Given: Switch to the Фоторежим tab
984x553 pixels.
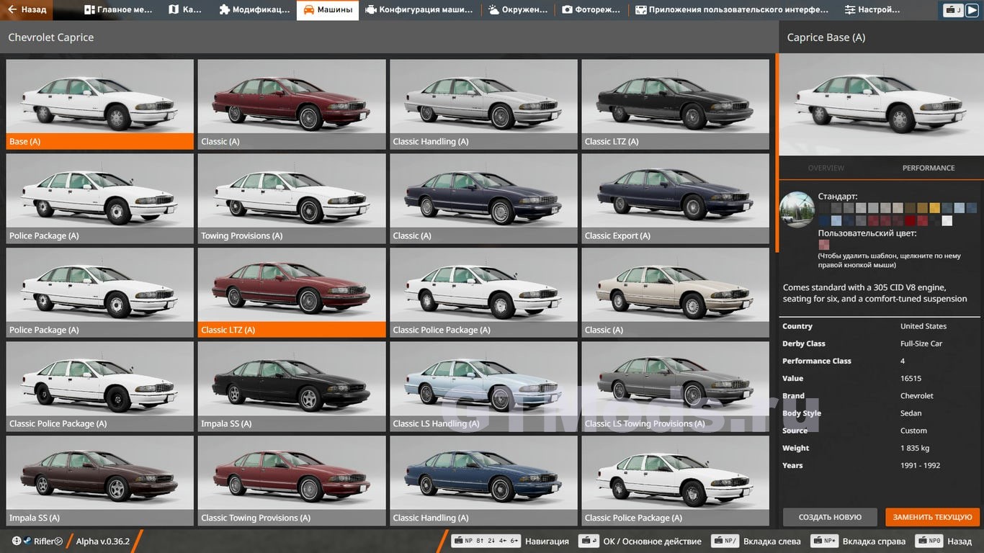Looking at the screenshot, I should tap(591, 10).
